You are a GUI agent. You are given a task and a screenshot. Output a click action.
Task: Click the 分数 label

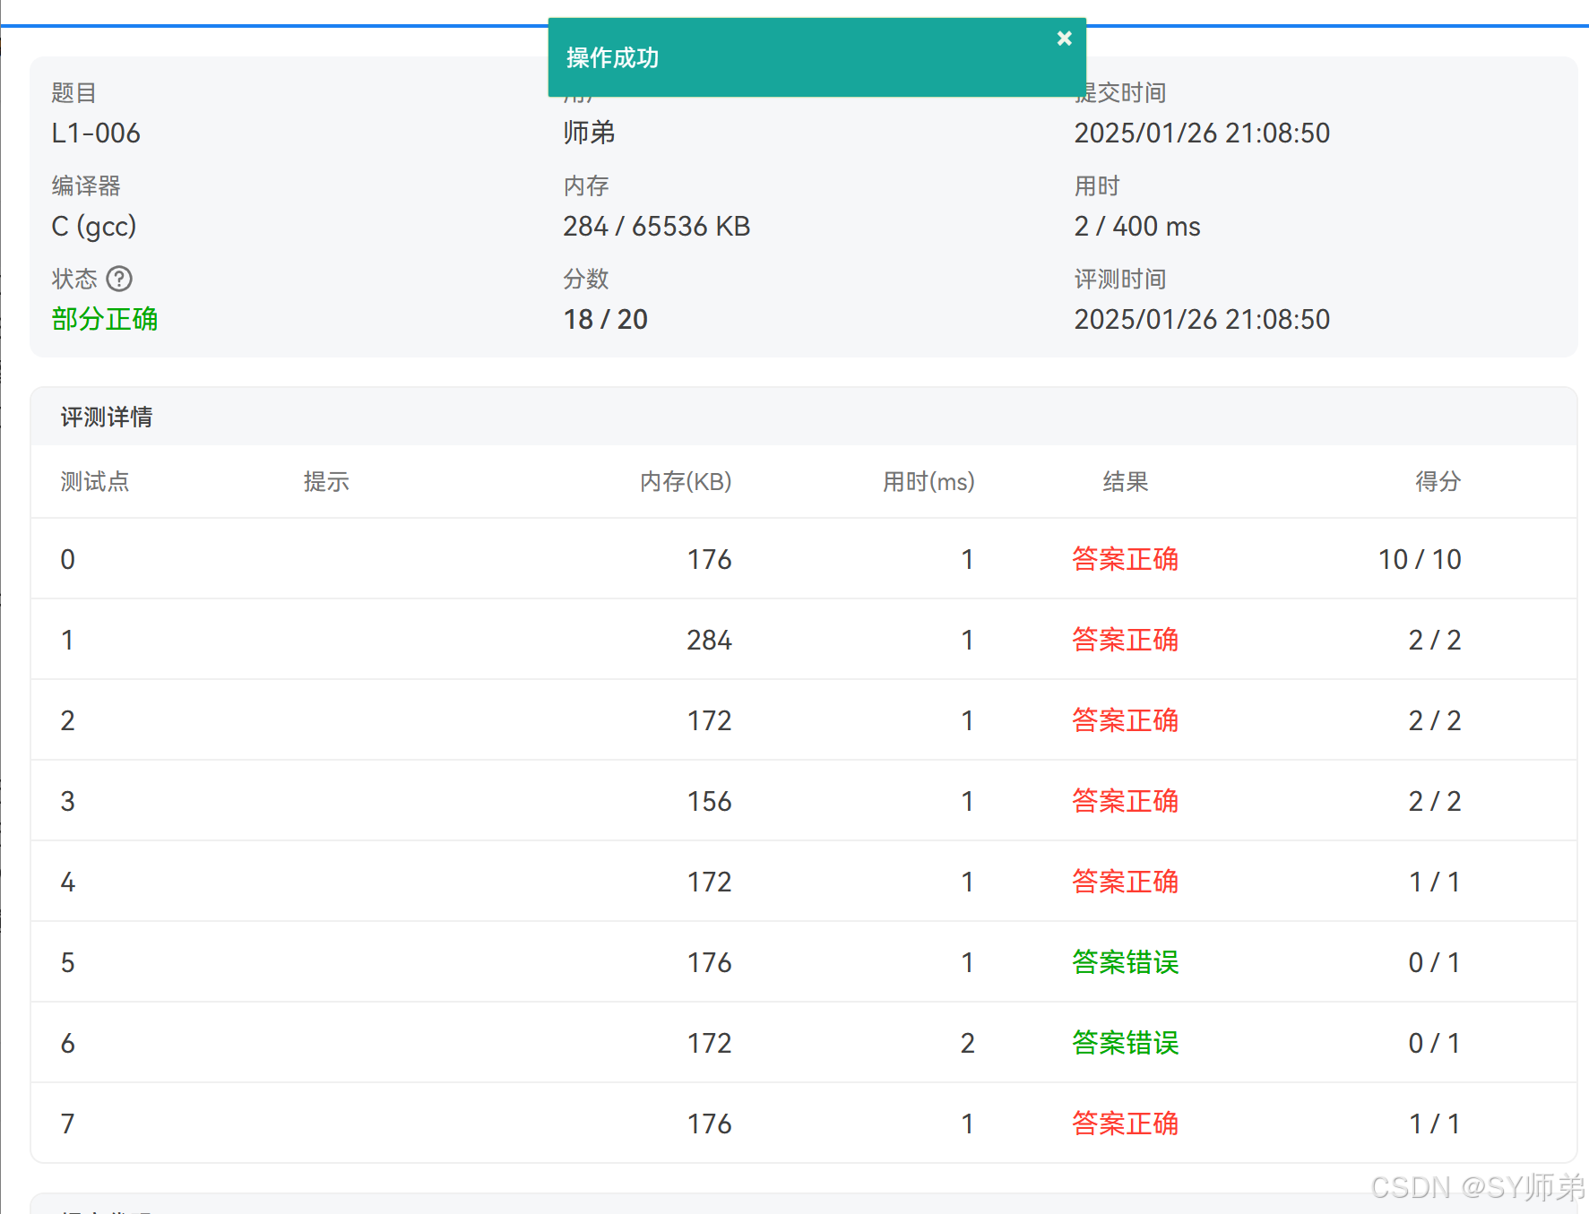[586, 280]
